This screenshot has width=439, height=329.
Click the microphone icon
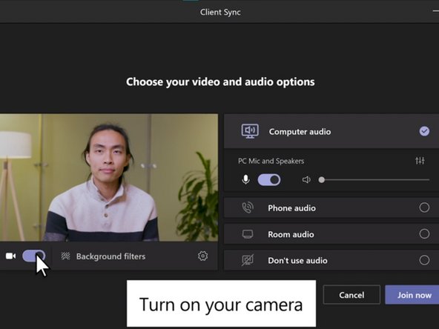pos(245,179)
